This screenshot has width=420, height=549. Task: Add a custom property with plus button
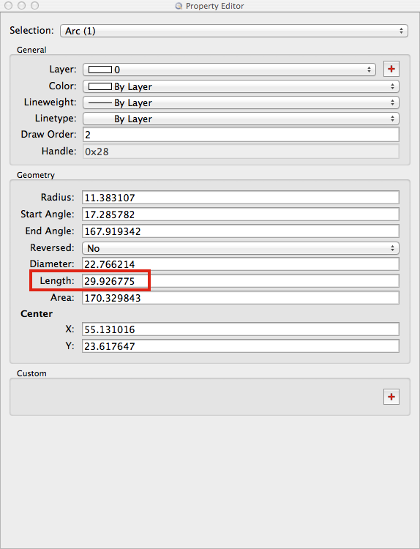point(391,397)
